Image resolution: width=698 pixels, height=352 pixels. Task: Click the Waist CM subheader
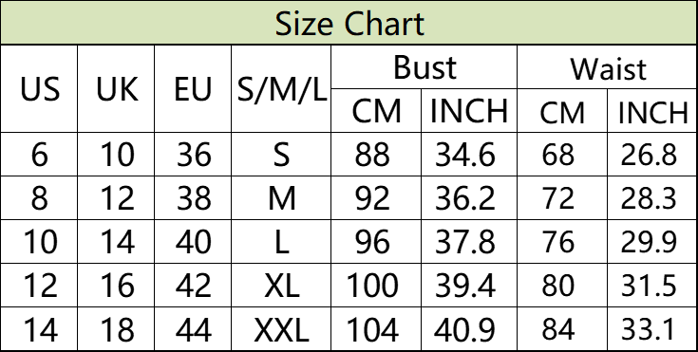click(x=562, y=110)
